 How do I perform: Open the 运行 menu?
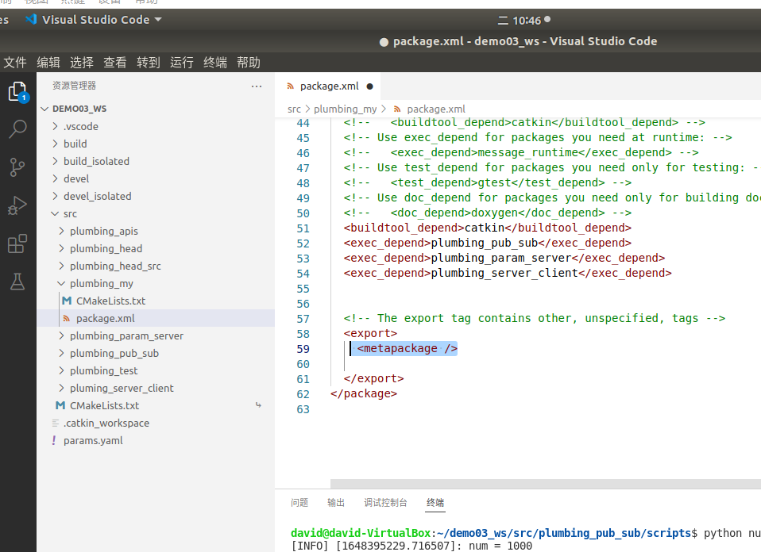(182, 63)
